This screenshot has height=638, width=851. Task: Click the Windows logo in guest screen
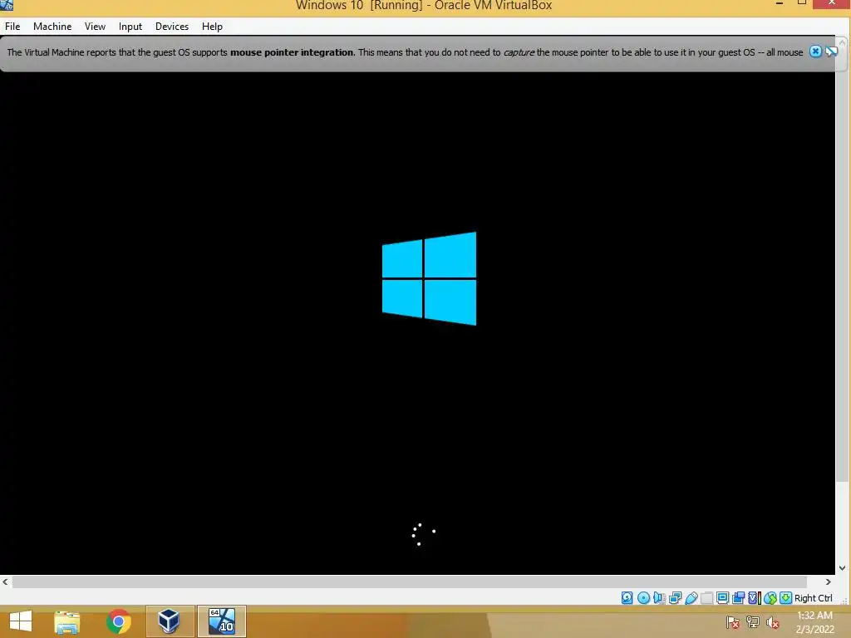click(x=429, y=279)
